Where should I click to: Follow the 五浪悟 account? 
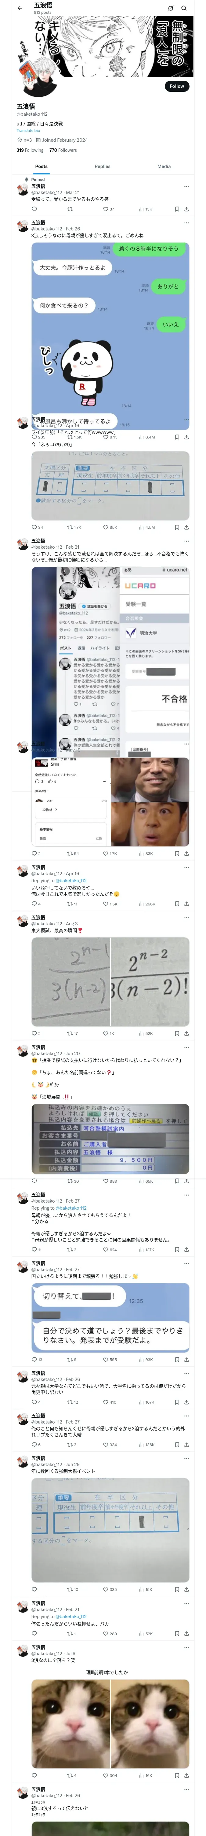click(x=177, y=86)
